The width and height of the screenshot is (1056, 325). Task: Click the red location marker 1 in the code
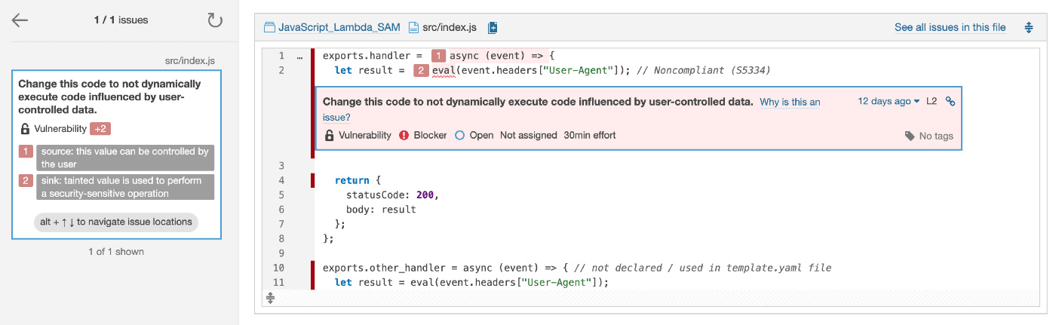(x=438, y=56)
